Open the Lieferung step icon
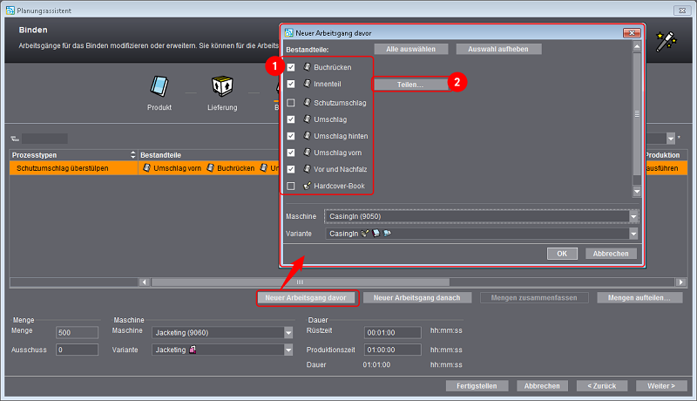Viewport: 697px width, 401px height. tap(220, 88)
